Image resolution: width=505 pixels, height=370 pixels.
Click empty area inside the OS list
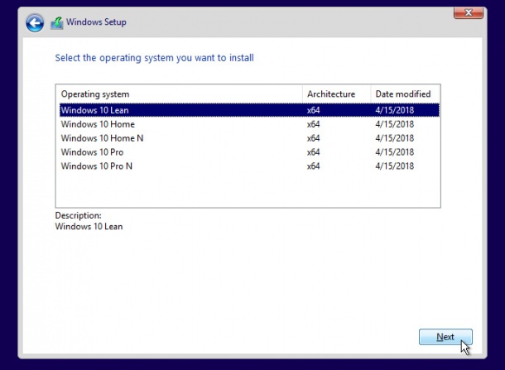[248, 190]
